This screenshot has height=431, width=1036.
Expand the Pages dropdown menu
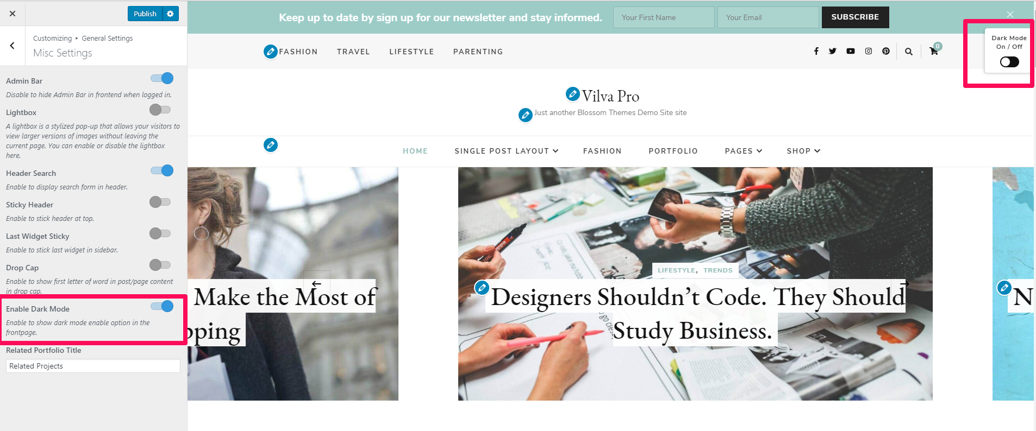(744, 151)
